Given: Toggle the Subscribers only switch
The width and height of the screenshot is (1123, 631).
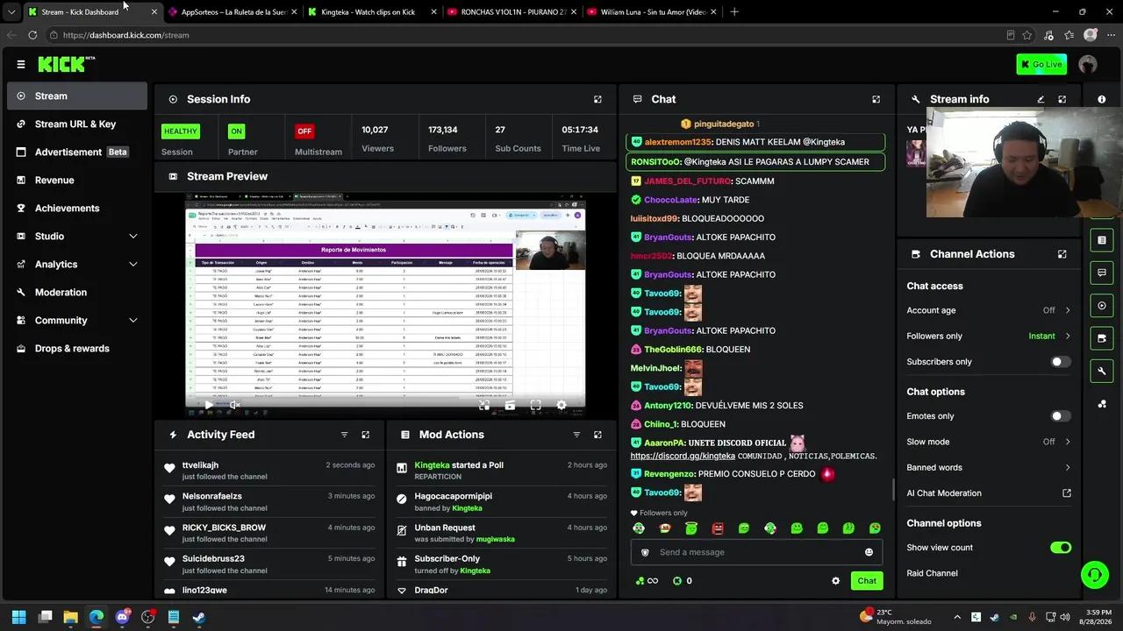Looking at the screenshot, I should (x=1061, y=362).
